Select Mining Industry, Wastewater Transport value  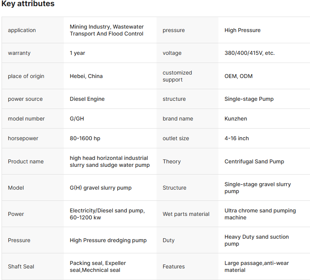point(107,30)
